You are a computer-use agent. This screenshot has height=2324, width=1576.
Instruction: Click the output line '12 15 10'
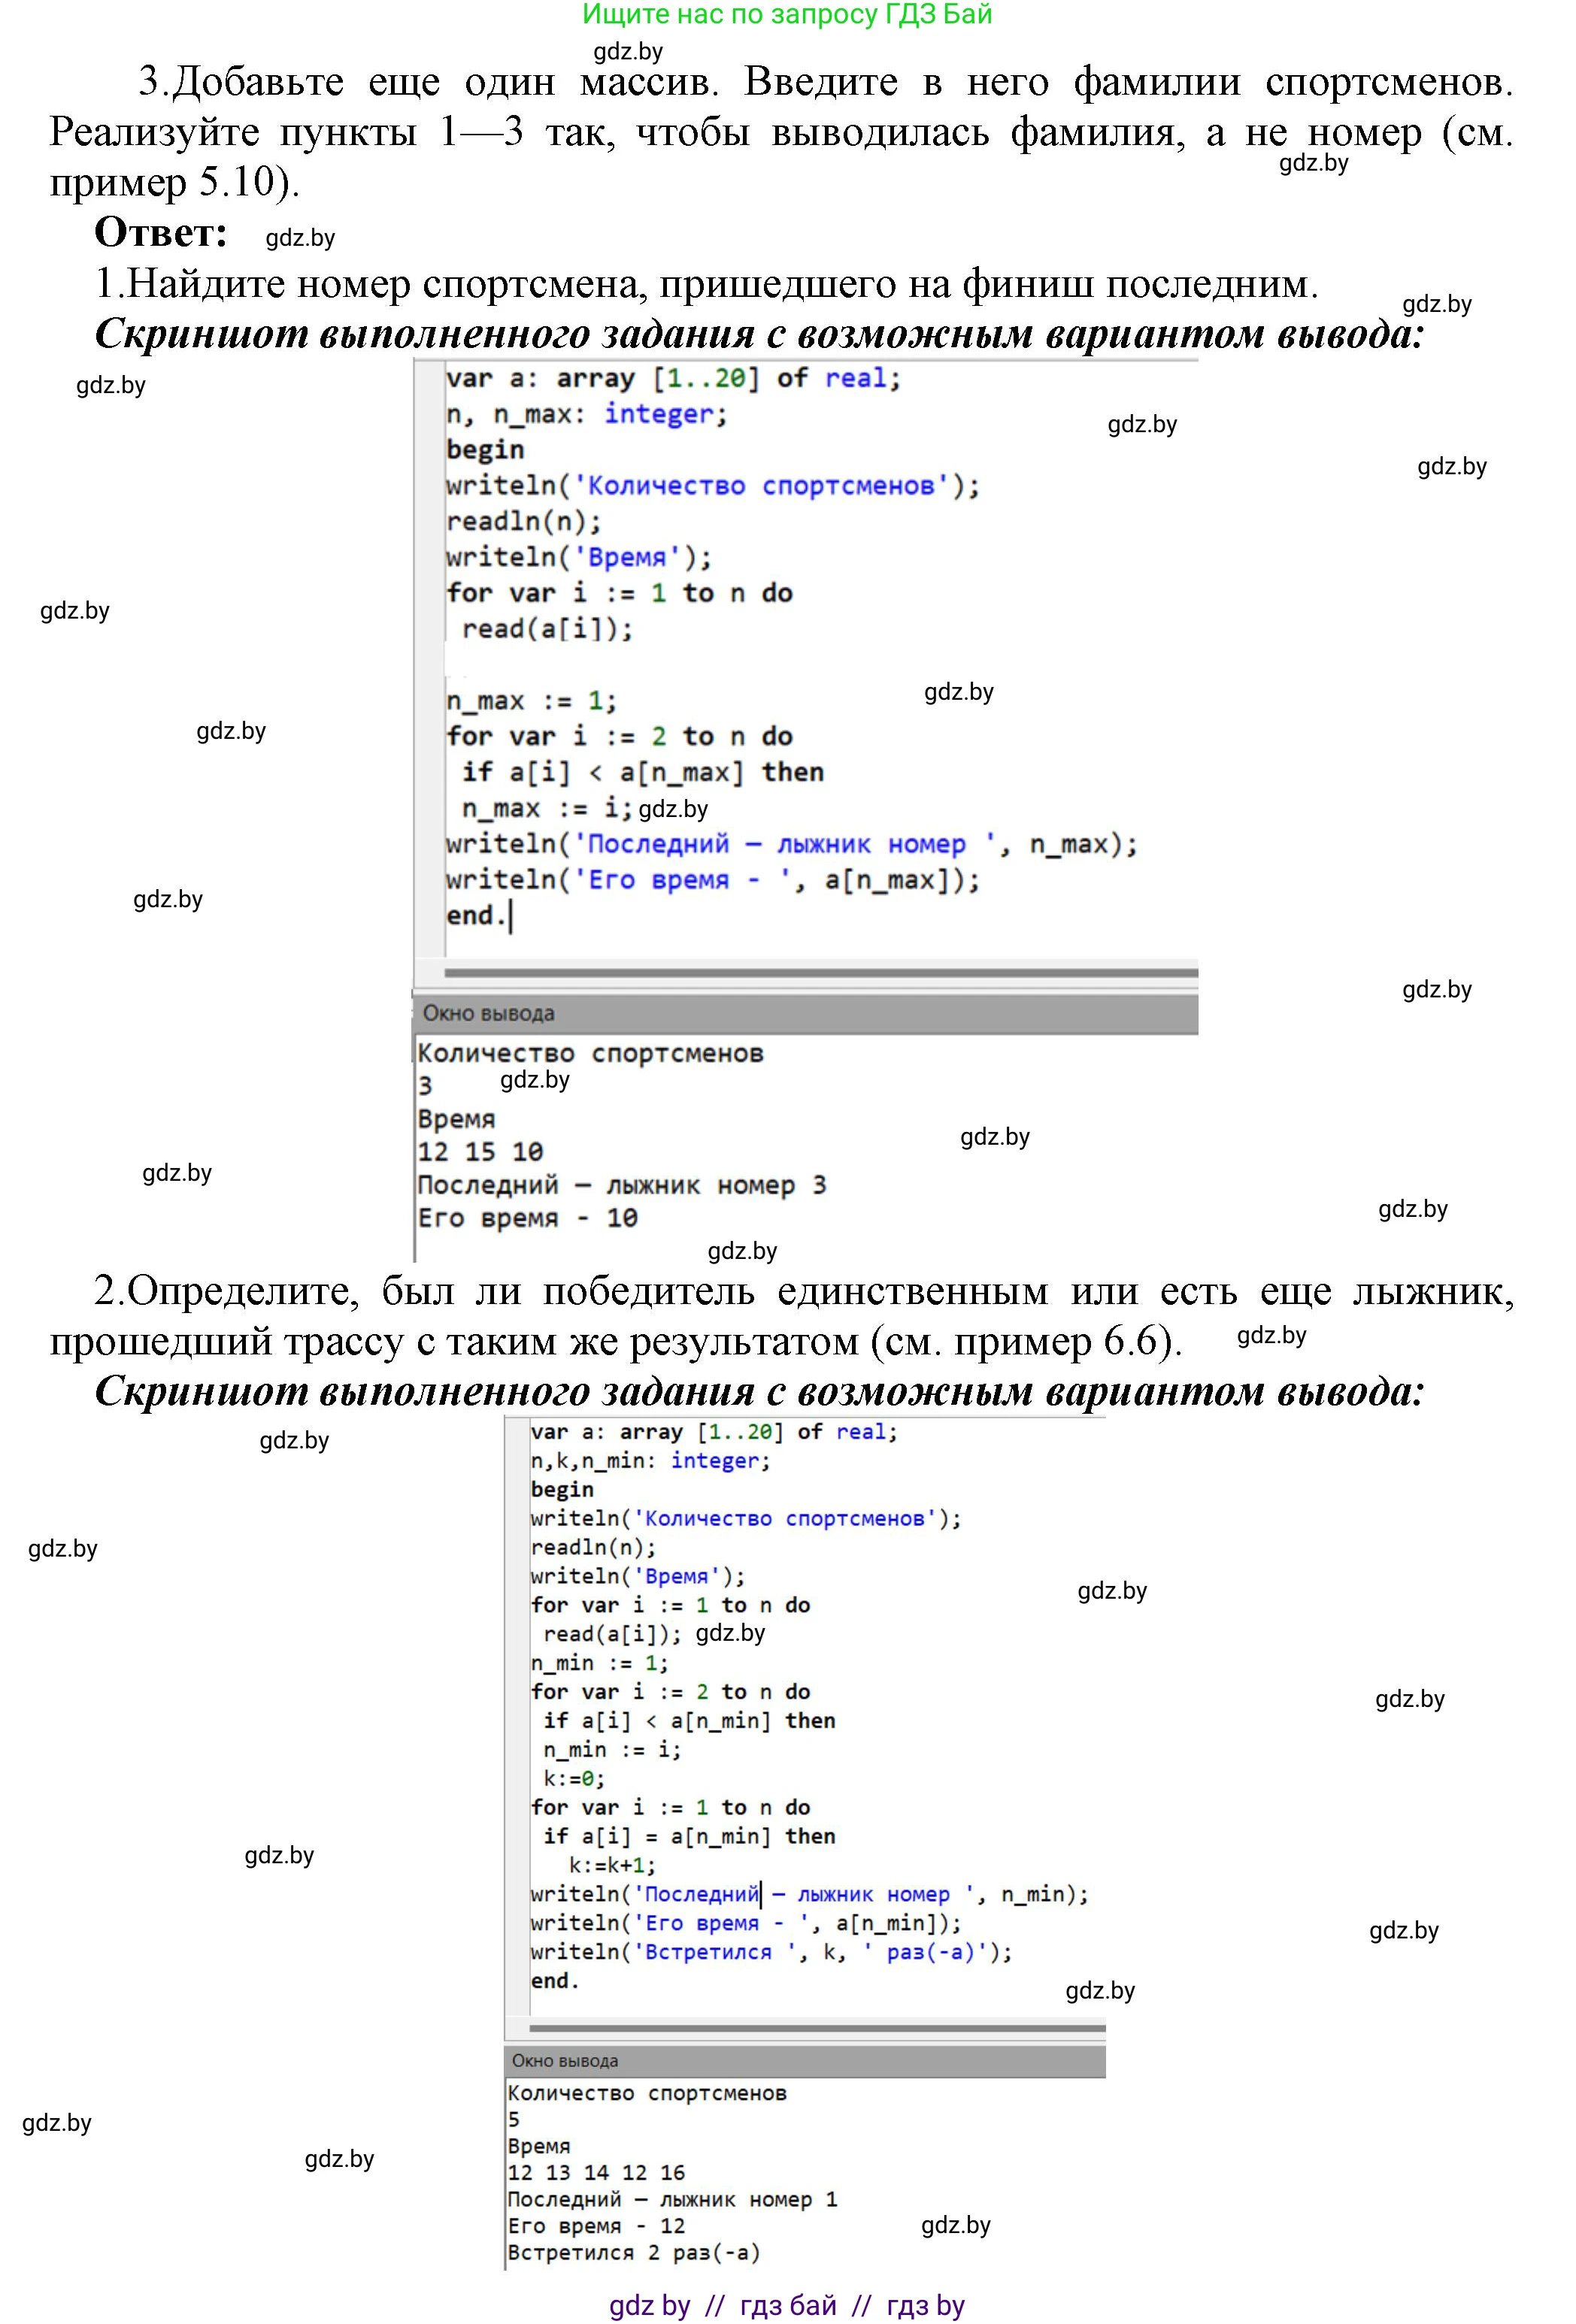coord(480,1152)
